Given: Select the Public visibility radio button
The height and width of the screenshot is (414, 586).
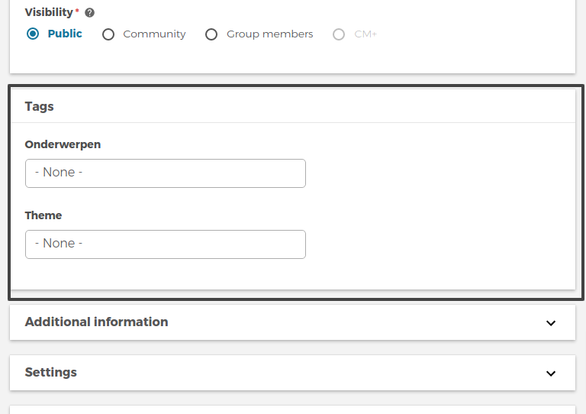Looking at the screenshot, I should (33, 34).
